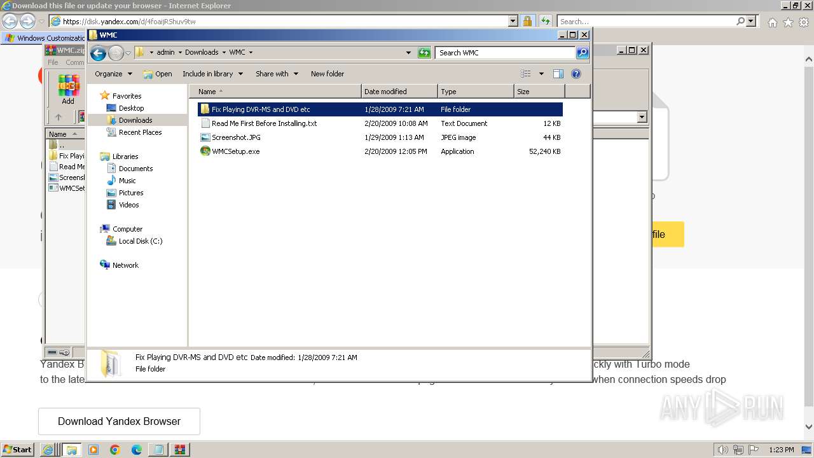Expand the arrow after WMC breadcrumb

click(251, 53)
